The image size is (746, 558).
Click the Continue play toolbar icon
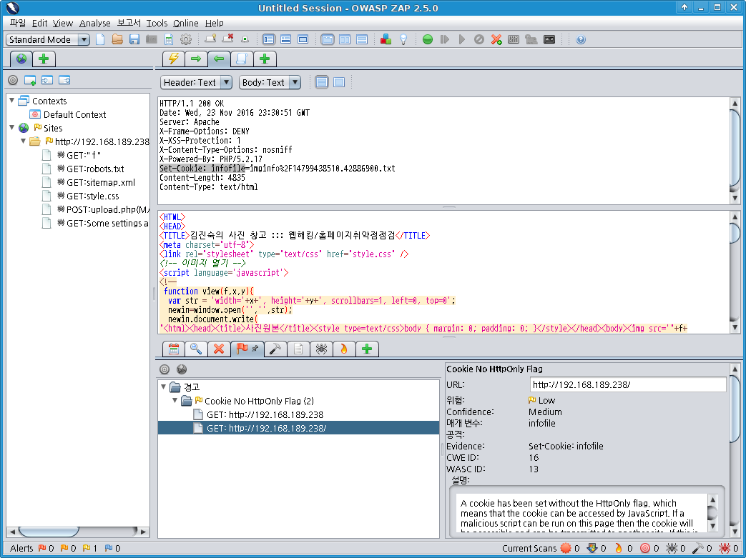pyautogui.click(x=462, y=39)
